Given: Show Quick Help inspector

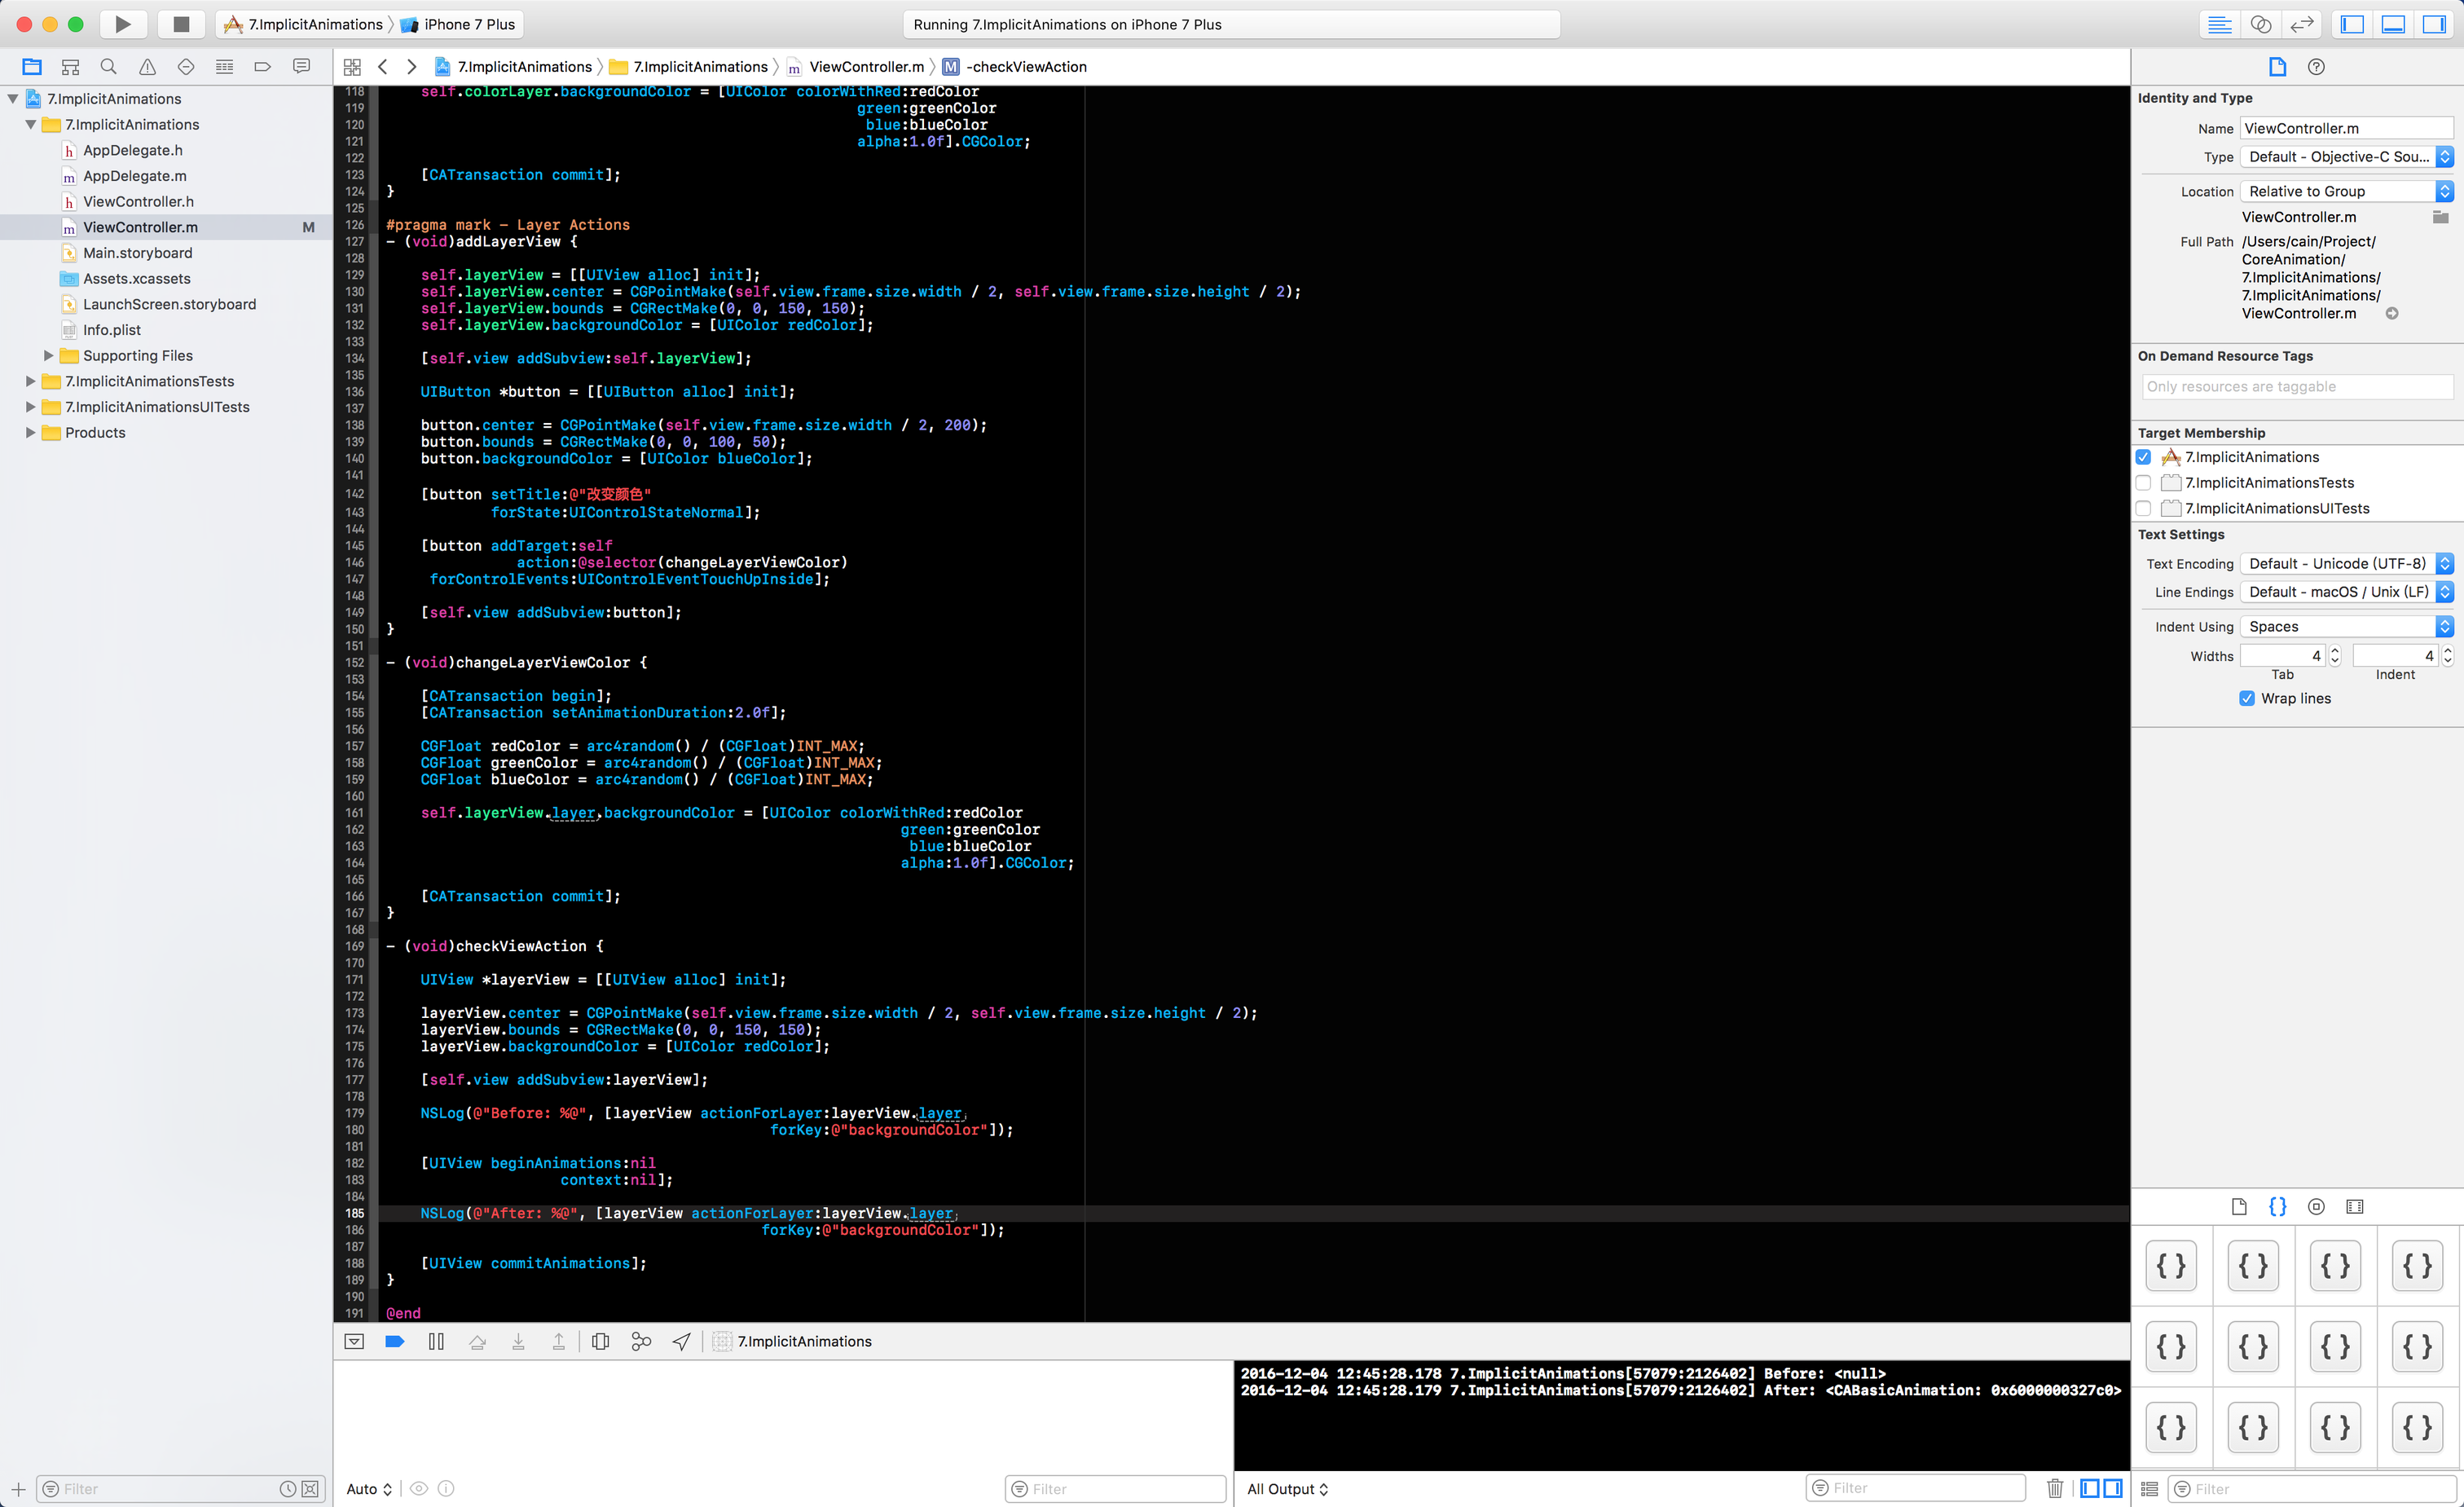Looking at the screenshot, I should click(x=2316, y=67).
